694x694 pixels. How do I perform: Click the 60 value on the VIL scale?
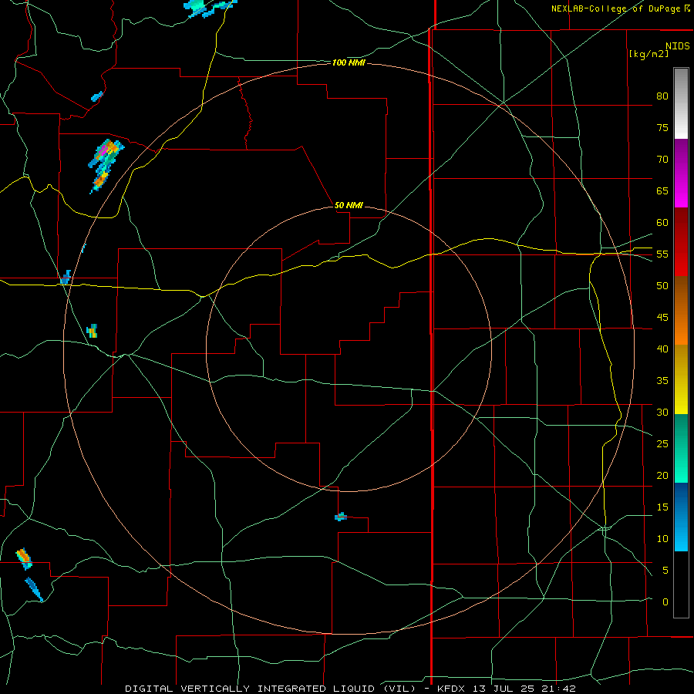(x=662, y=223)
